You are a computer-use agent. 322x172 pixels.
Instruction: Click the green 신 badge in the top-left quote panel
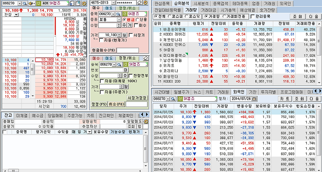click(x=38, y=3)
